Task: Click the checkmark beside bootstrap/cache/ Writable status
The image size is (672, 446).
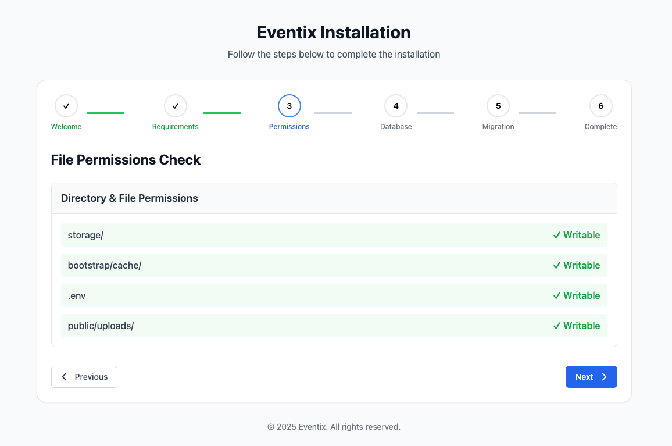Action: point(557,265)
